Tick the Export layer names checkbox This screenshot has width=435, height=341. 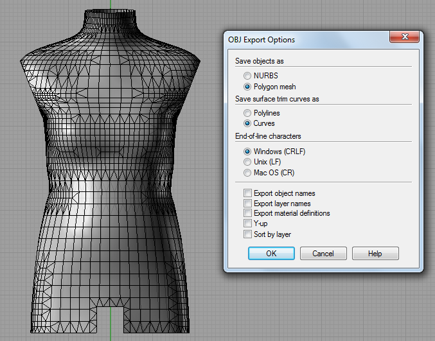tap(247, 204)
